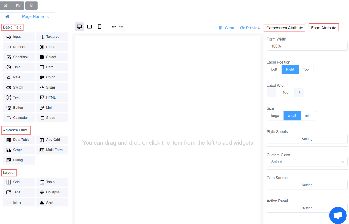
Task: Add a Data Table widget
Action: [x=19, y=140]
